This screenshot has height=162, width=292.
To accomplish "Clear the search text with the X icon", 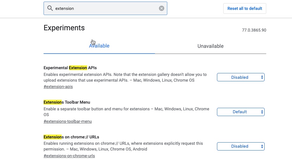I will (162, 8).
